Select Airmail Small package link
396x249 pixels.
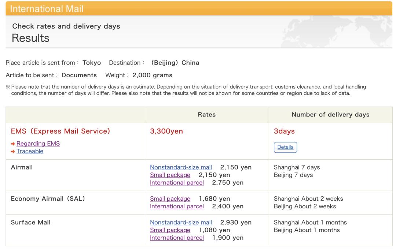click(x=170, y=175)
